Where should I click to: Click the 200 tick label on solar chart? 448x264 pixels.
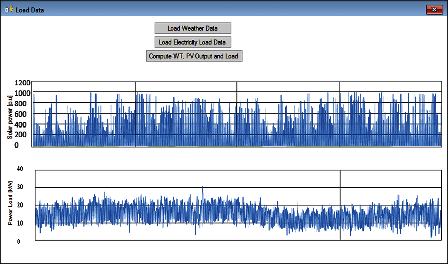click(x=20, y=135)
